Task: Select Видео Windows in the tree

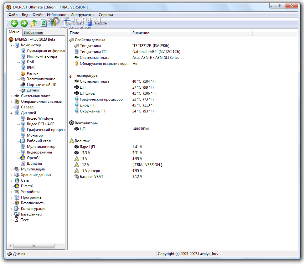Action: tap(40, 118)
